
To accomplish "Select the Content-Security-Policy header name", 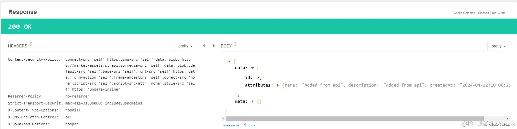I will pyautogui.click(x=34, y=59).
